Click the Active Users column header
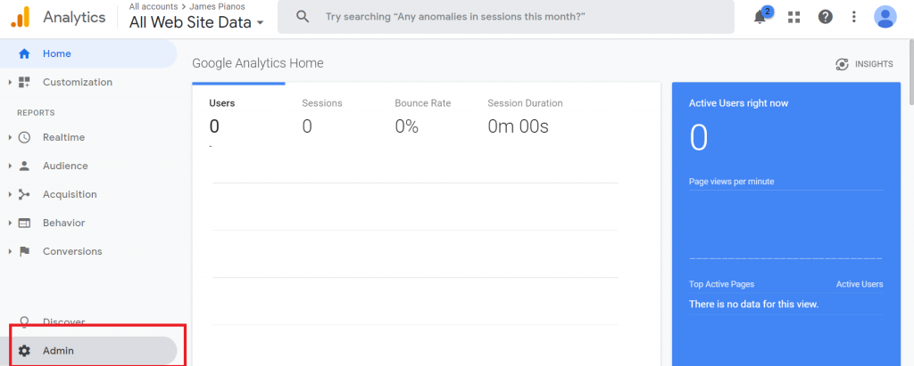 click(x=860, y=284)
